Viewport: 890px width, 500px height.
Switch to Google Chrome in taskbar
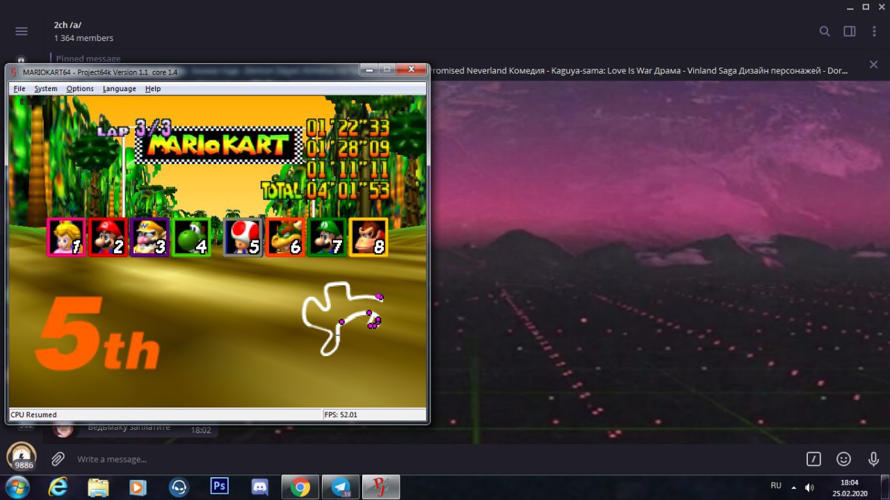pos(300,487)
